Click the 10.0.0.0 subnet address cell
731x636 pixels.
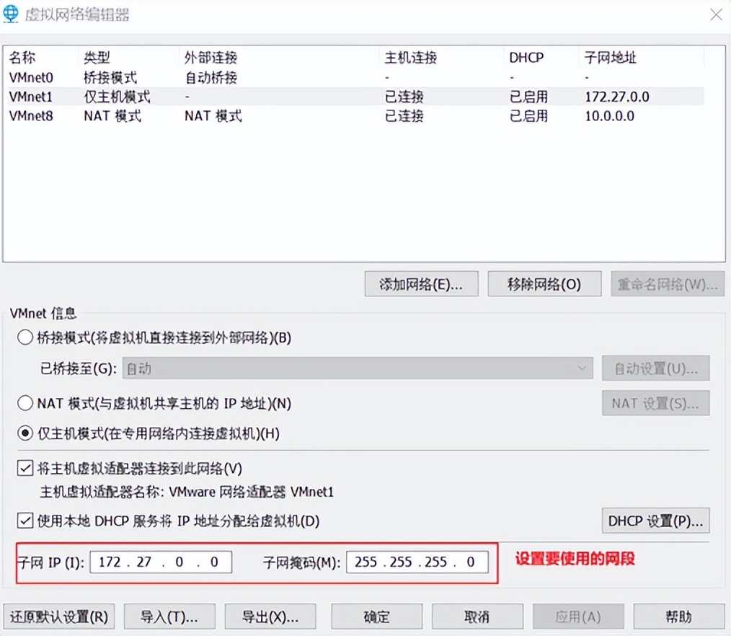[609, 115]
